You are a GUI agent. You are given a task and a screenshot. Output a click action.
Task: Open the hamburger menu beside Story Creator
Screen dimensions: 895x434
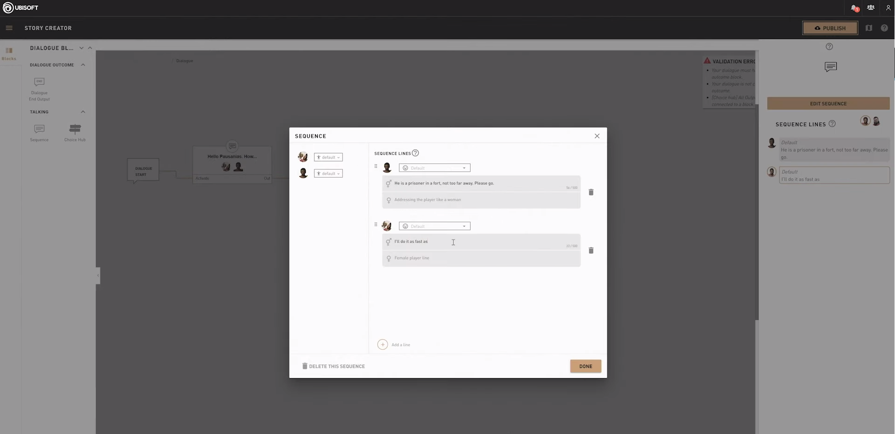pyautogui.click(x=9, y=28)
